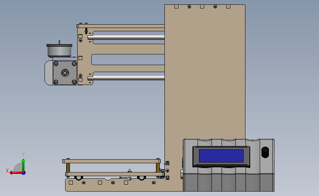This screenshot has height=196, width=319.
Task: Select the middle rectangular cutout in the arm
Action: [x=128, y=60]
